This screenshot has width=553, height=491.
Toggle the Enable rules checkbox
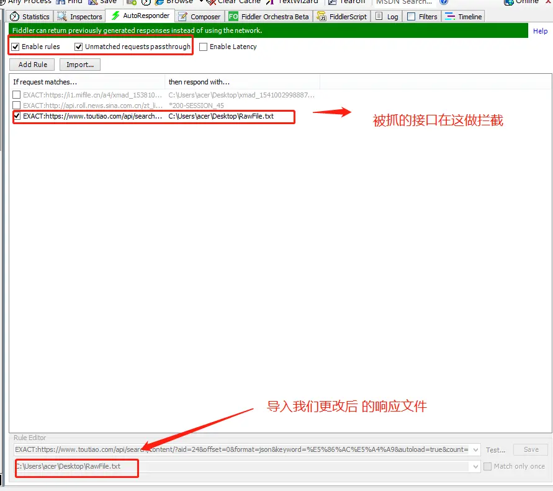(x=15, y=47)
